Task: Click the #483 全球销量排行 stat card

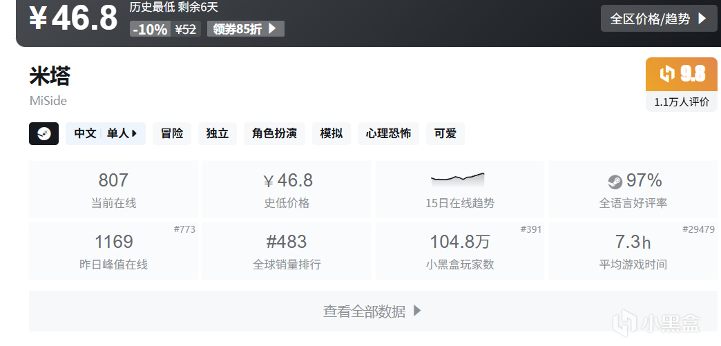Action: [x=287, y=251]
